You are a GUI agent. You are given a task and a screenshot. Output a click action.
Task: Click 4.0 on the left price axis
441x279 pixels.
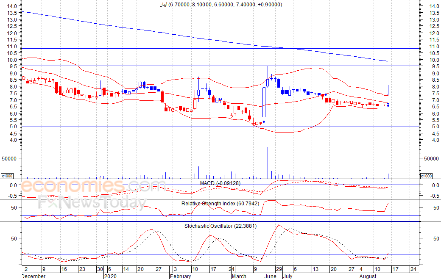tap(14, 140)
